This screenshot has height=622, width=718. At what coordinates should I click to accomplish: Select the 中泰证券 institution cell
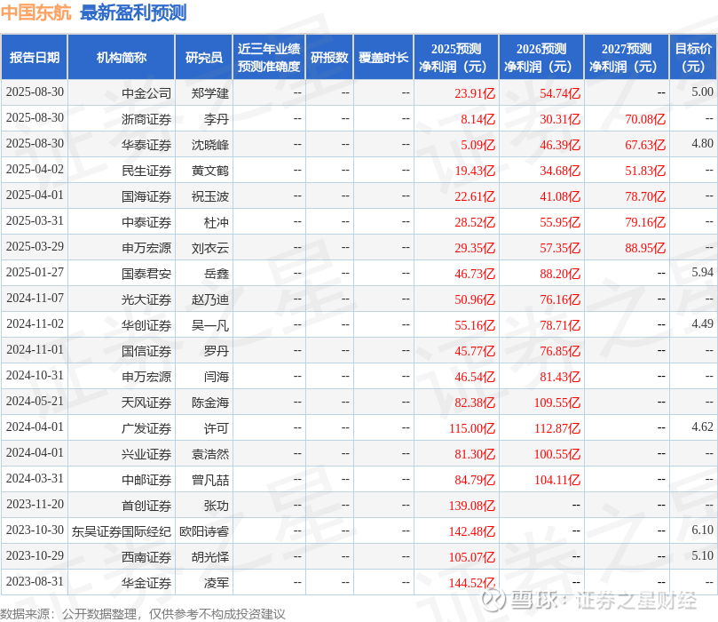pyautogui.click(x=122, y=222)
